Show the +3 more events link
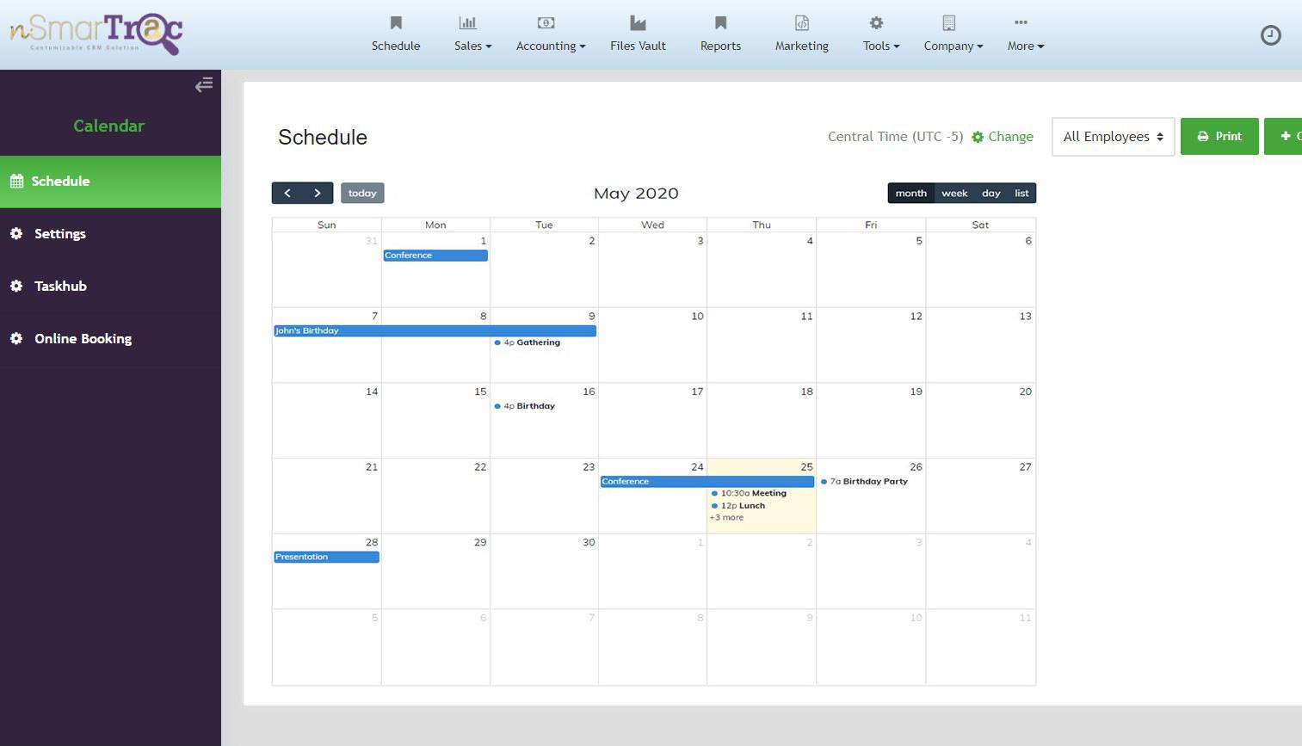The width and height of the screenshot is (1302, 746). tap(726, 518)
